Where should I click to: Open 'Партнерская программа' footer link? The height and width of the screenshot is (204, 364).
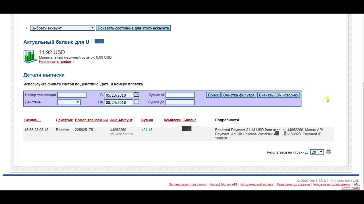187,184
